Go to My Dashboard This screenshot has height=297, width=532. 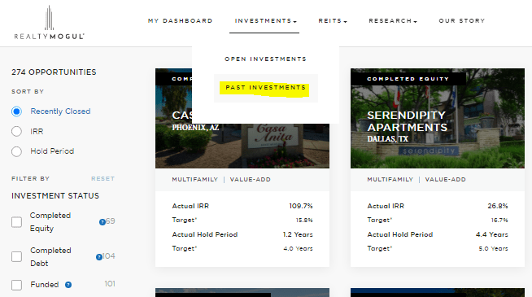[x=180, y=20]
